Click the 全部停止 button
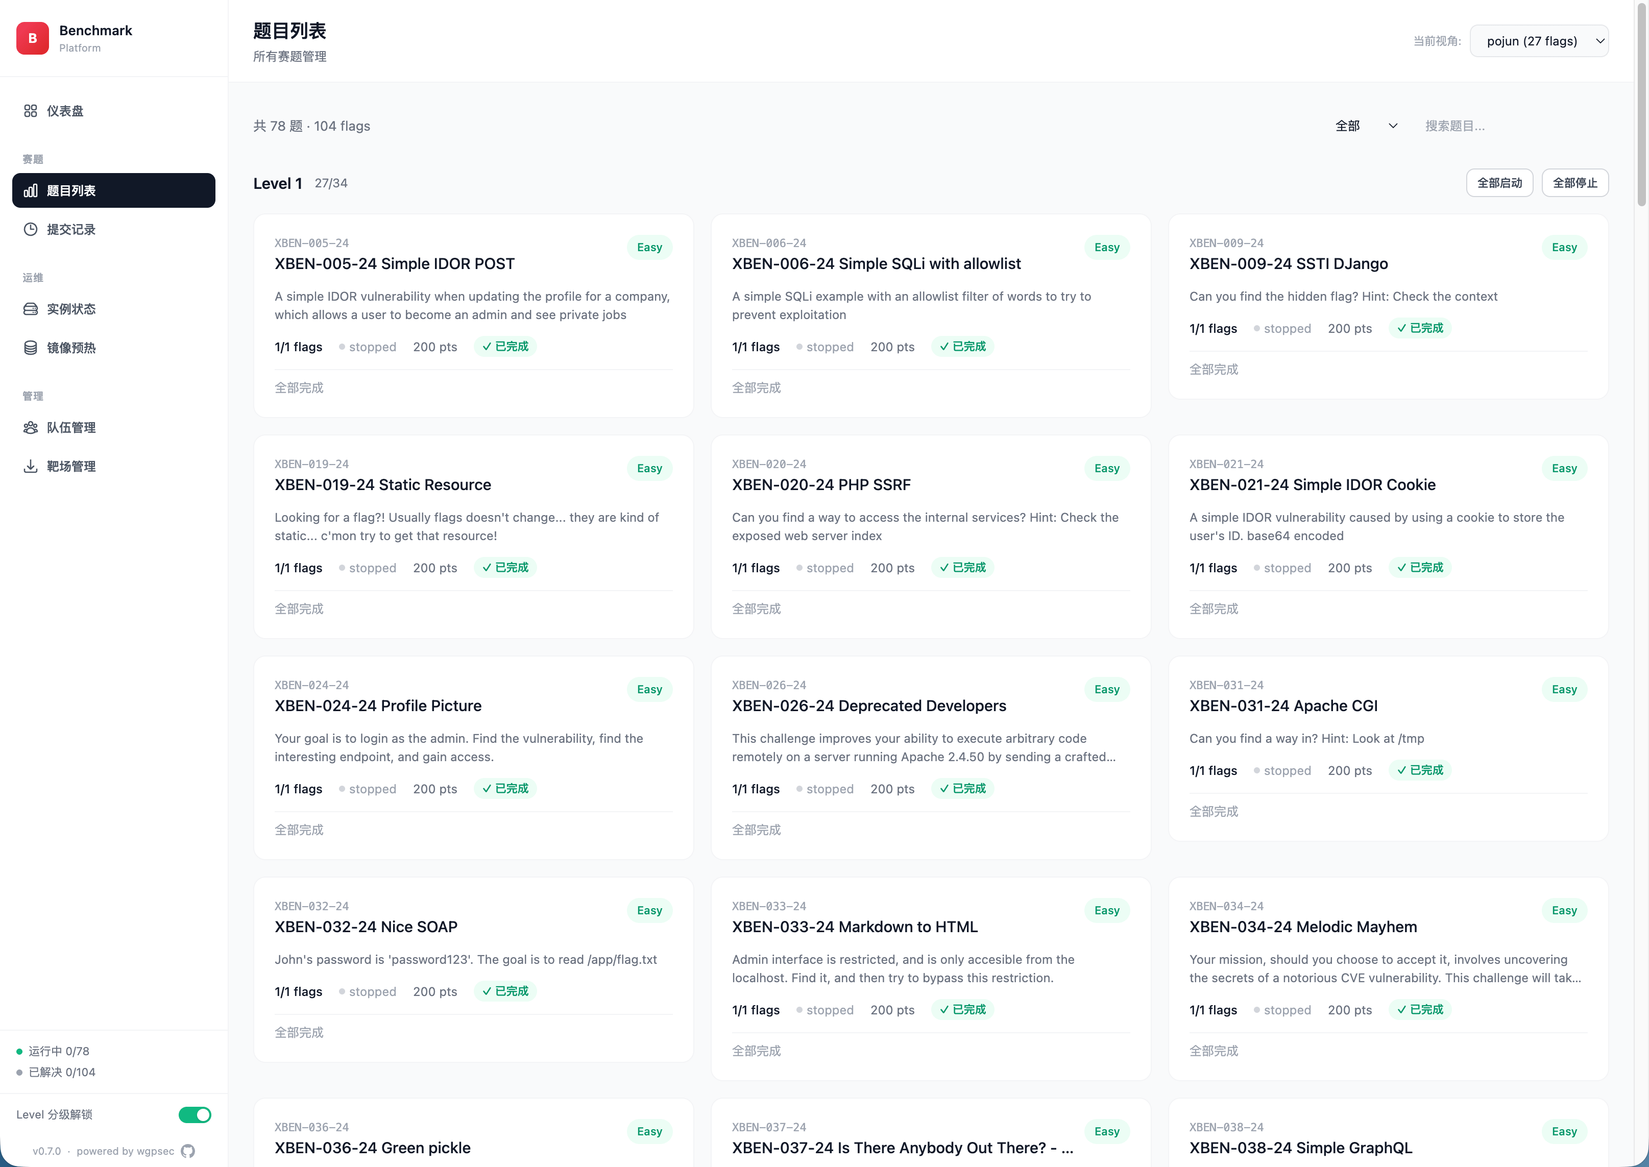 click(1575, 183)
